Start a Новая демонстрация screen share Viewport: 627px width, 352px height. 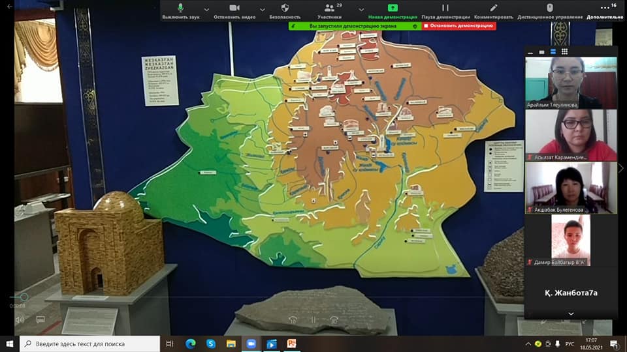click(x=393, y=10)
